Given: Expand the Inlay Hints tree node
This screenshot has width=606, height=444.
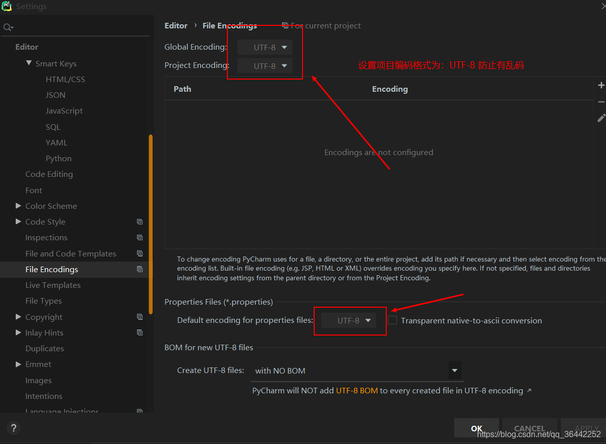Looking at the screenshot, I should coord(18,332).
